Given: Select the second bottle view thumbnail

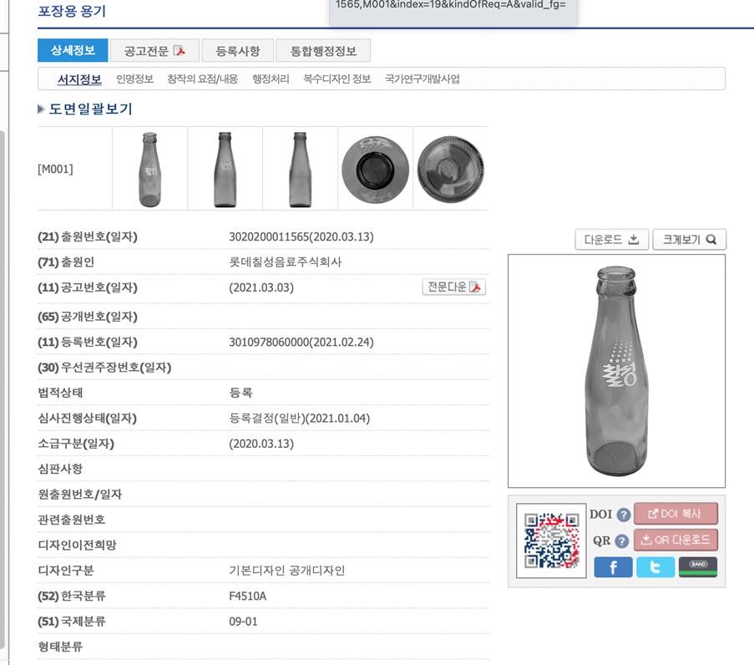Looking at the screenshot, I should [x=225, y=169].
